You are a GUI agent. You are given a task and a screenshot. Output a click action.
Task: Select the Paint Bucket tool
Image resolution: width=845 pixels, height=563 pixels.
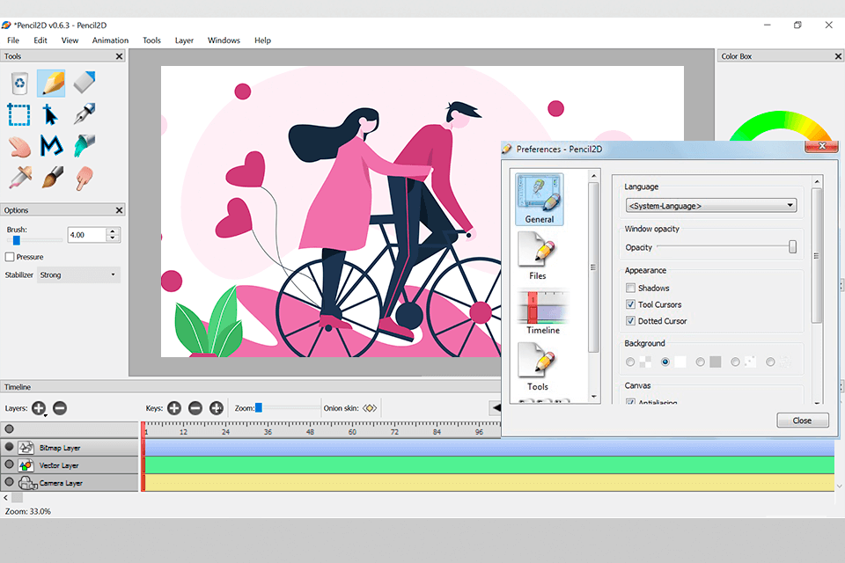click(84, 145)
